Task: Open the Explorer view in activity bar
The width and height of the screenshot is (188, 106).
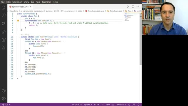Action: (x=4, y=7)
